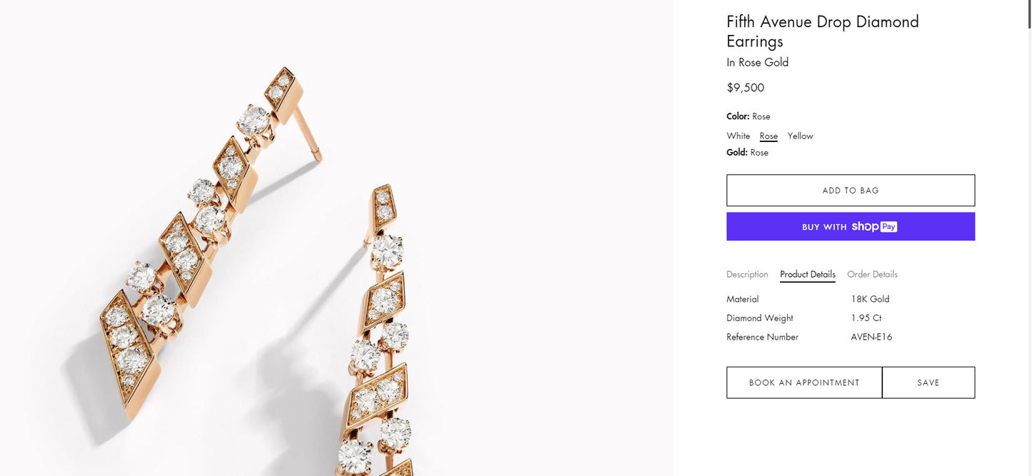Select the White color option
The width and height of the screenshot is (1032, 476).
(738, 136)
